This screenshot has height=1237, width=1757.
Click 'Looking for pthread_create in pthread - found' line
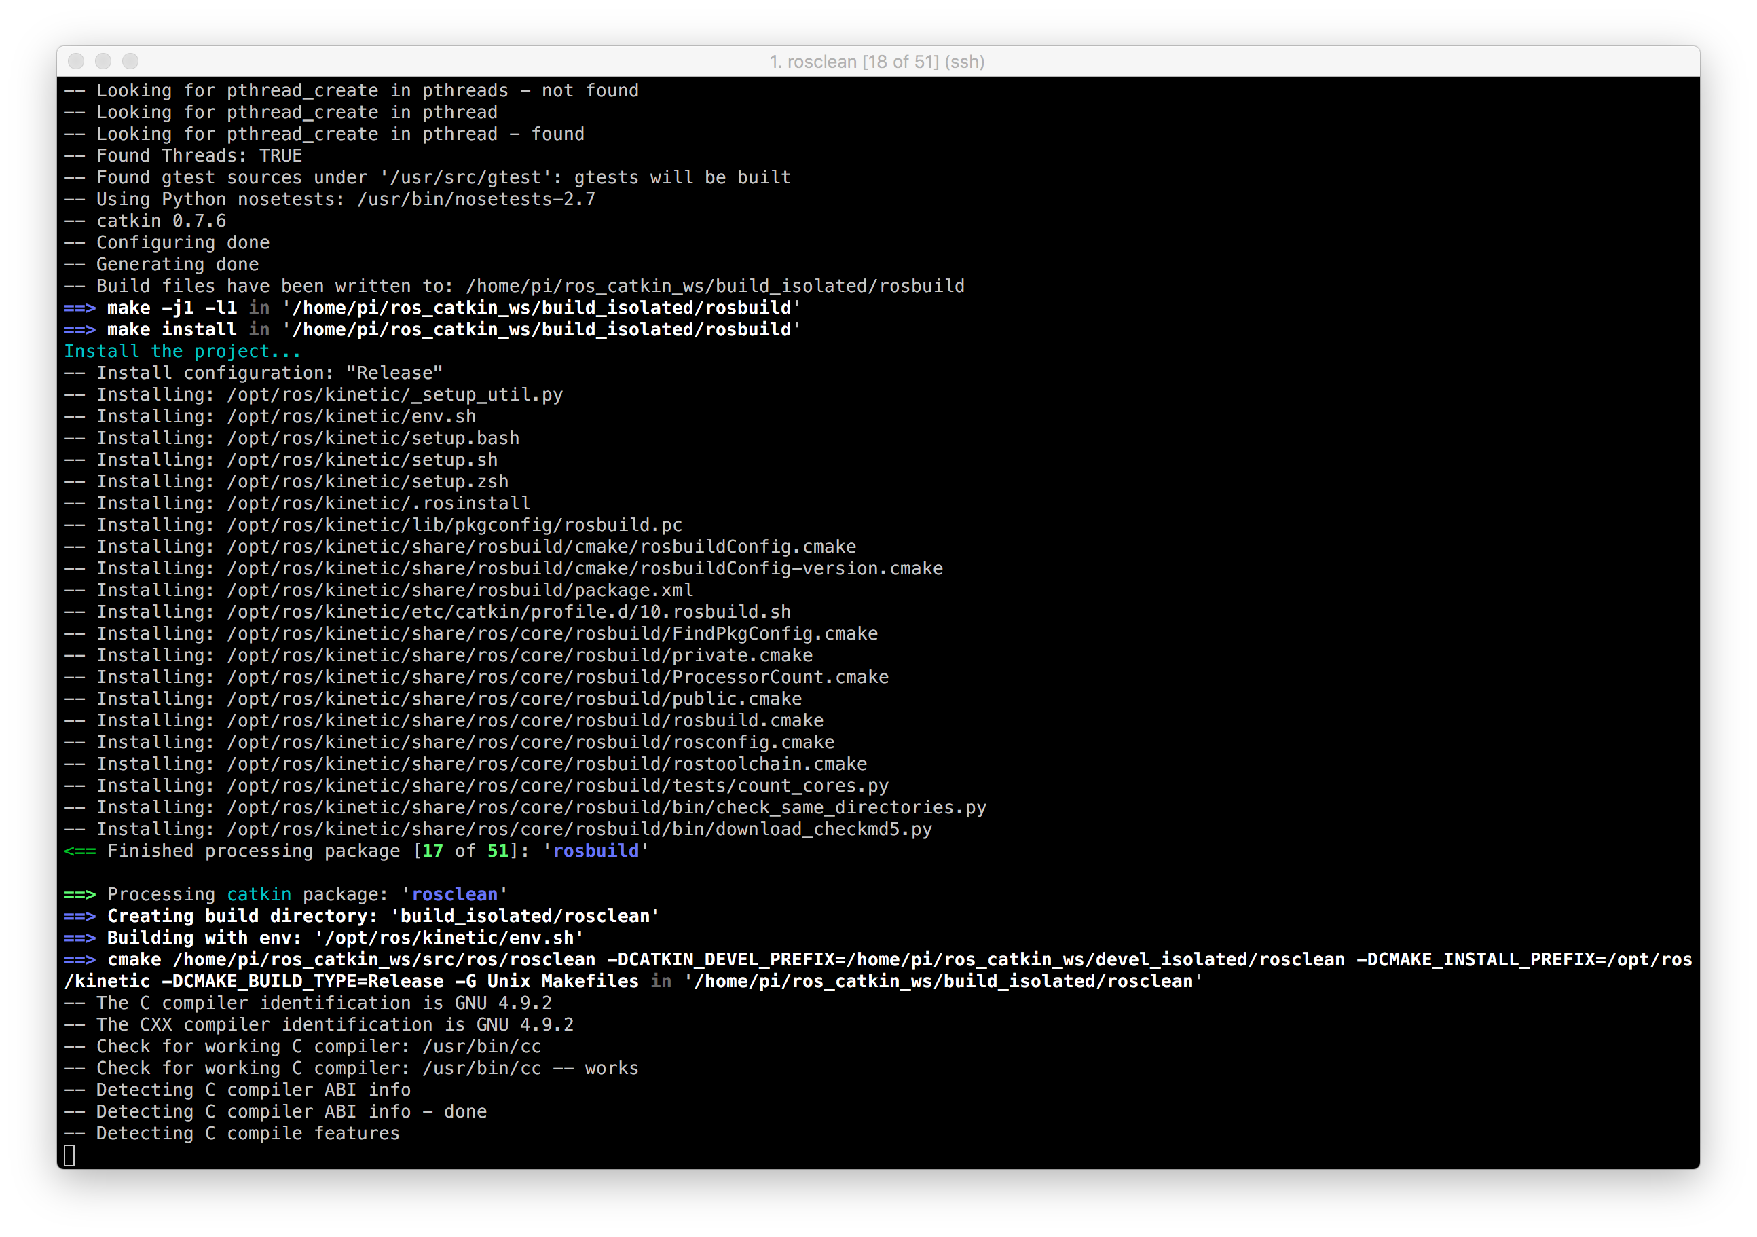[324, 134]
